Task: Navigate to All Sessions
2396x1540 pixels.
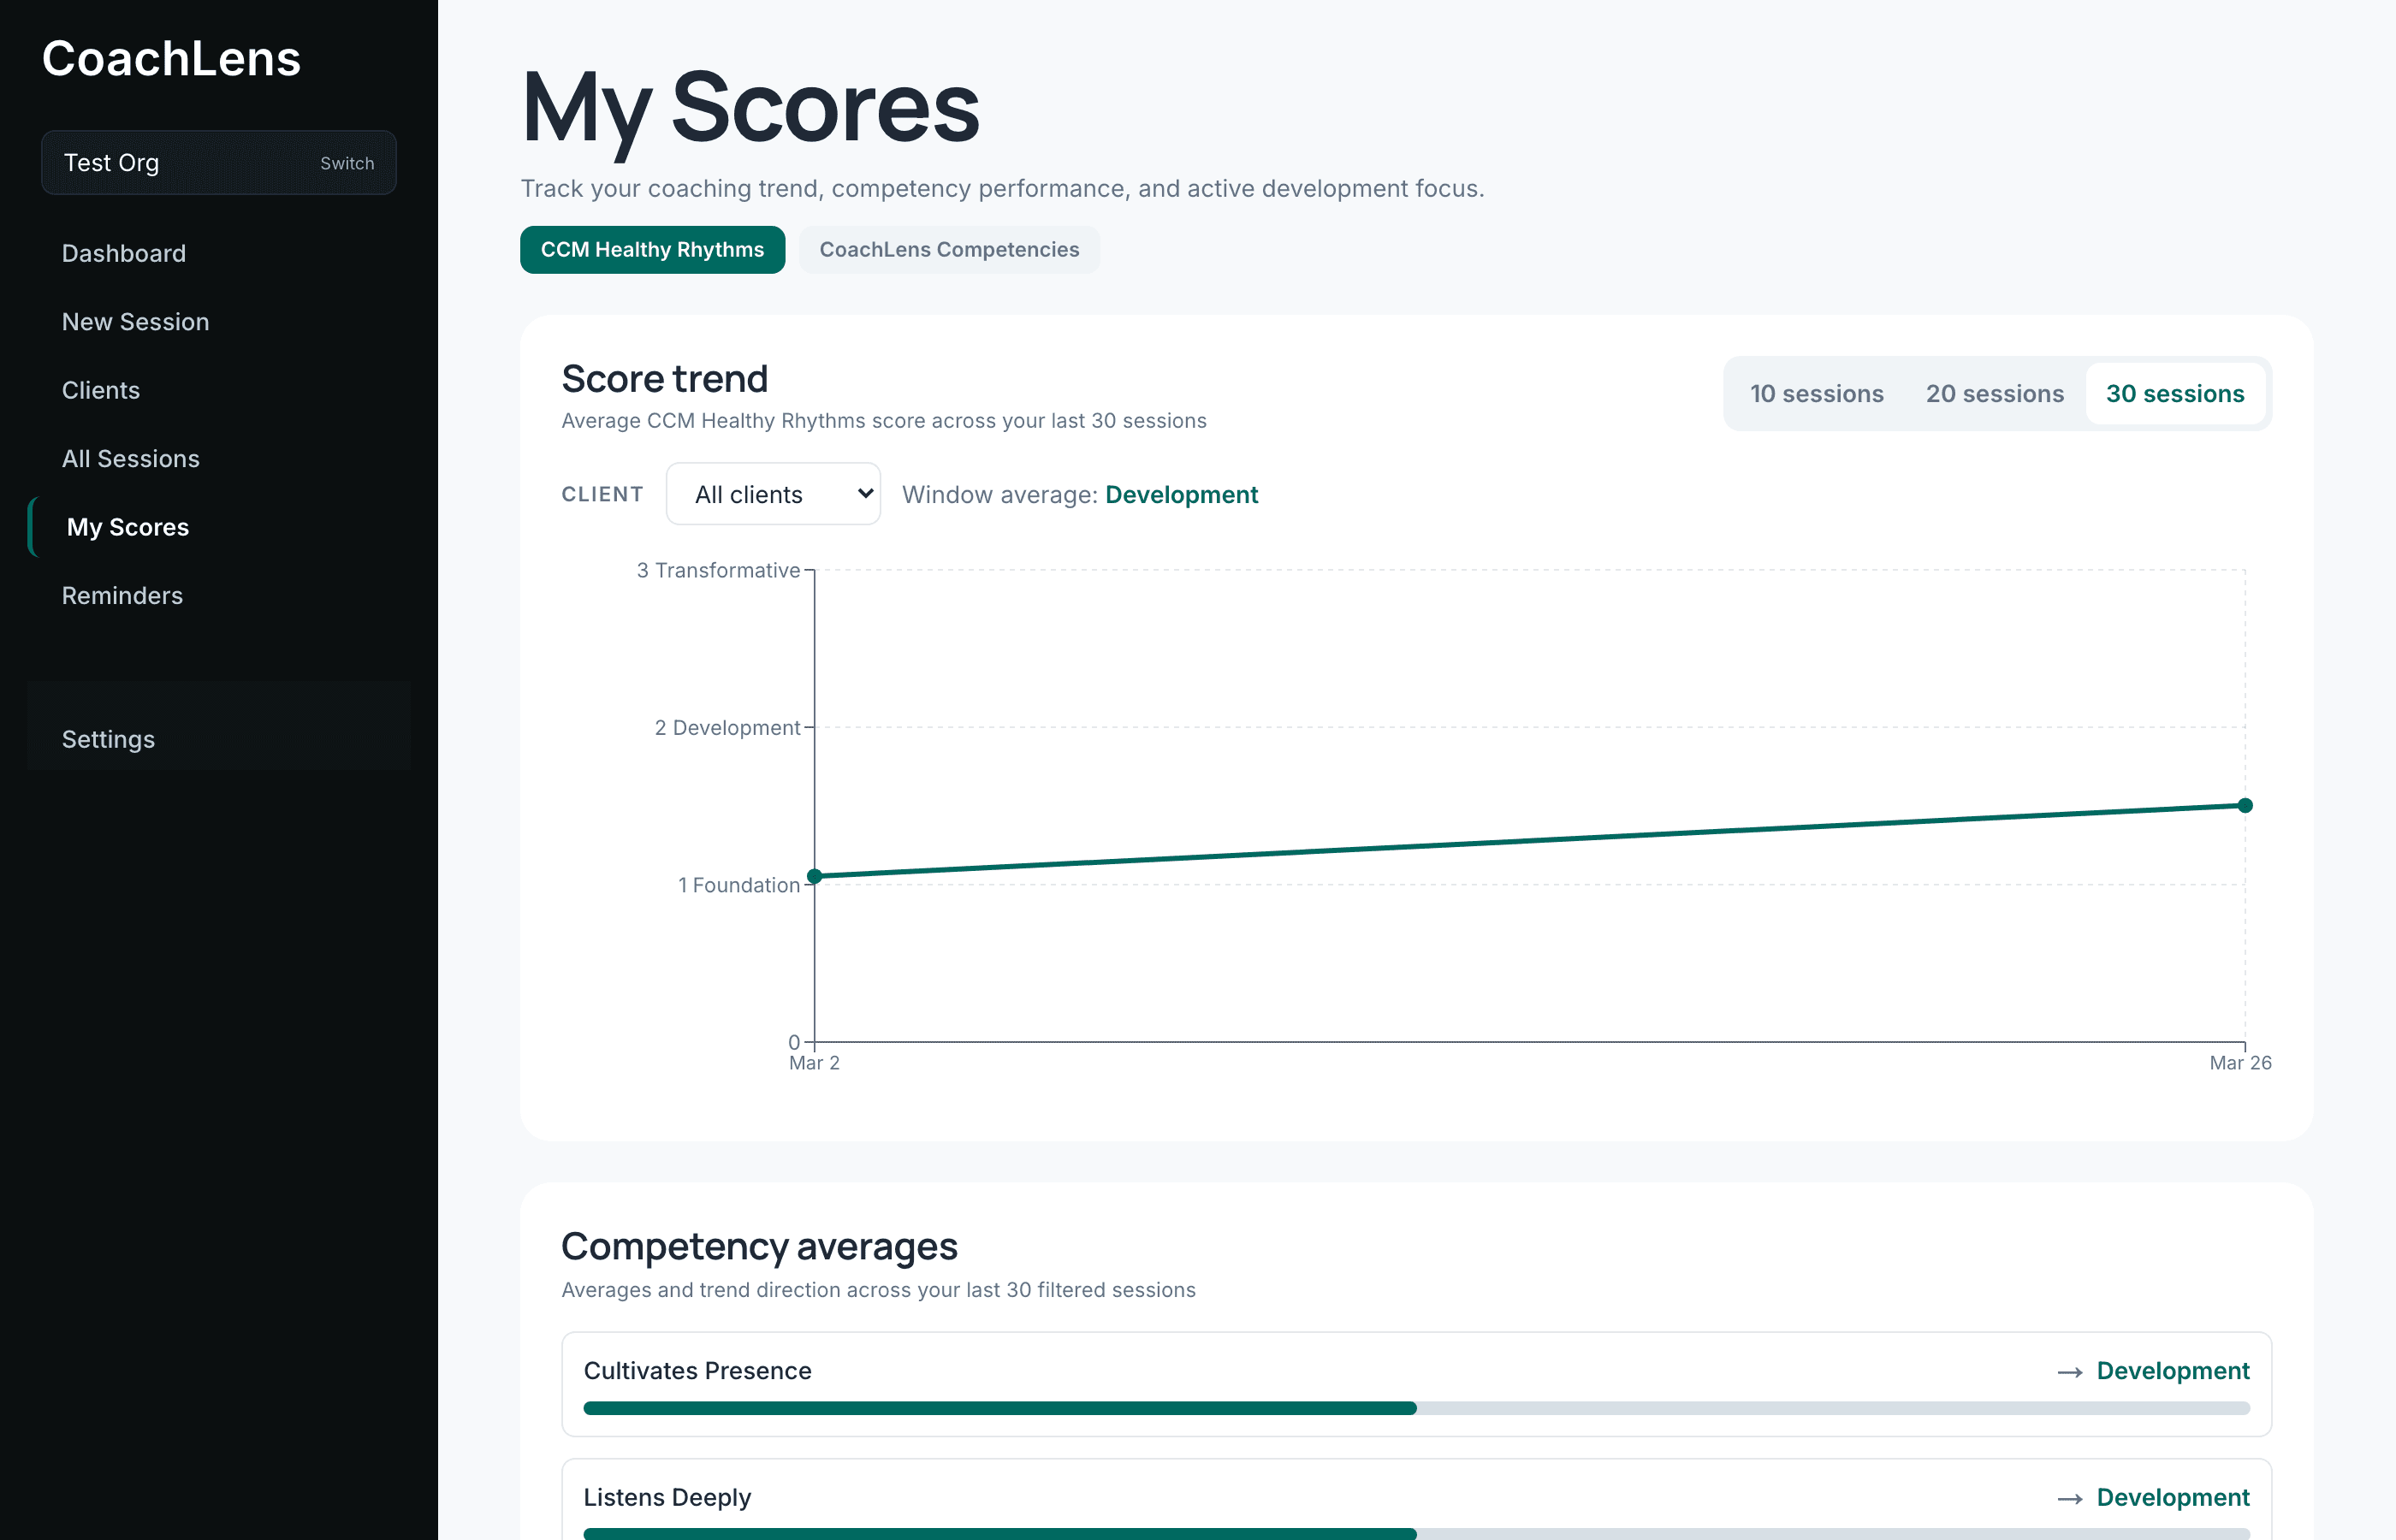Action: click(x=131, y=458)
